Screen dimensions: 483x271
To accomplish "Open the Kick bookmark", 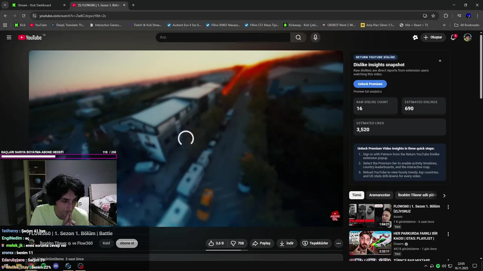I will pyautogui.click(x=20, y=25).
